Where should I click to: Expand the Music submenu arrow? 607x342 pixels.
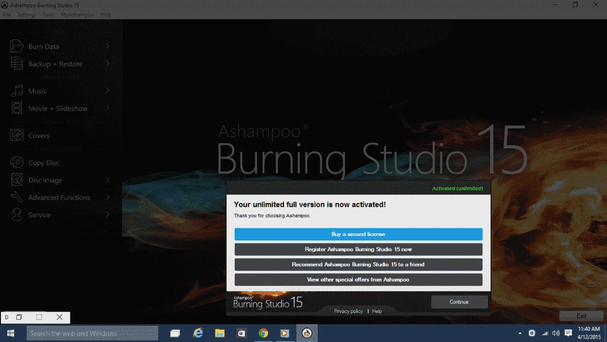107,91
